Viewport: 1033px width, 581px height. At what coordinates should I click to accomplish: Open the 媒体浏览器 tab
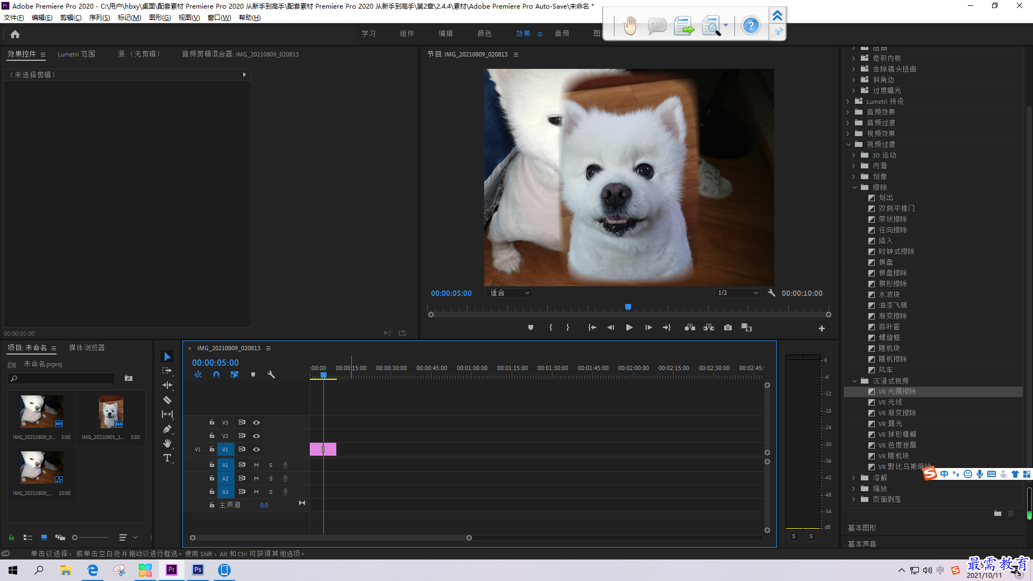(87, 348)
